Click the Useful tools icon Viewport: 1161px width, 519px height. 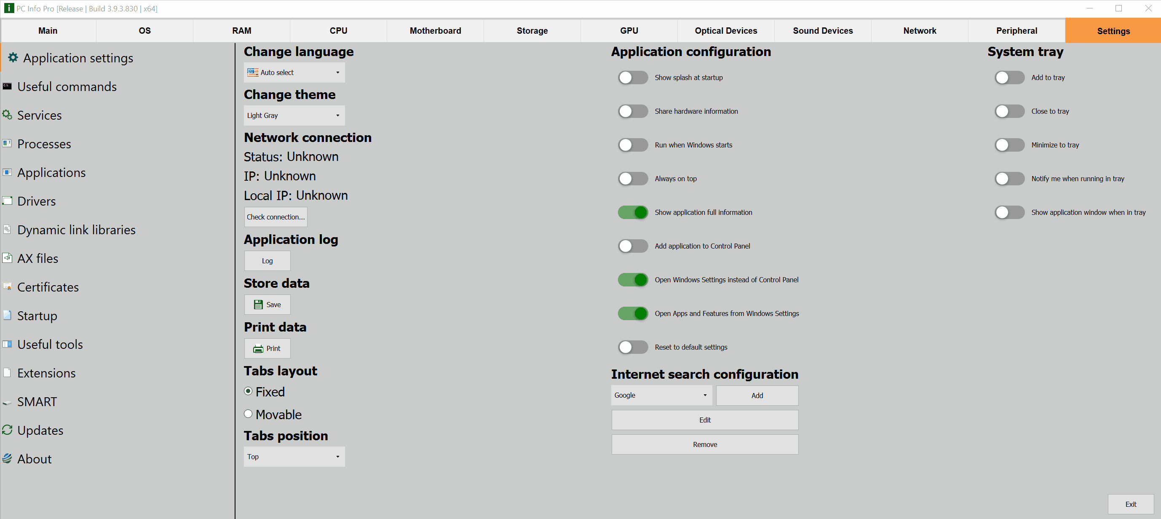point(7,344)
